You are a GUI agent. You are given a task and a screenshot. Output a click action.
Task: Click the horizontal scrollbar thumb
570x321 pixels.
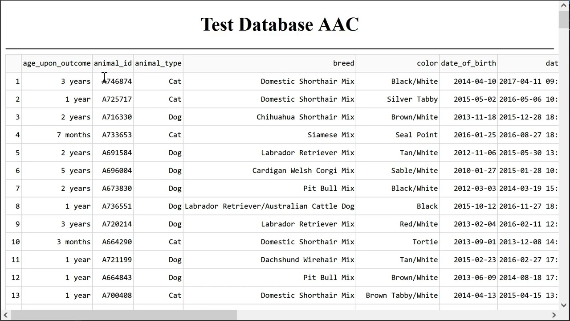124,315
